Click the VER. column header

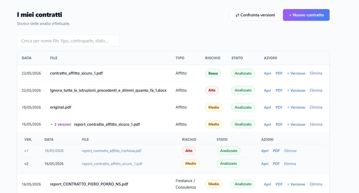click(x=28, y=139)
